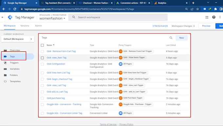The height and width of the screenshot is (126, 223).
Task: Click the Last Edited column header
Action: pyautogui.click(x=171, y=45)
